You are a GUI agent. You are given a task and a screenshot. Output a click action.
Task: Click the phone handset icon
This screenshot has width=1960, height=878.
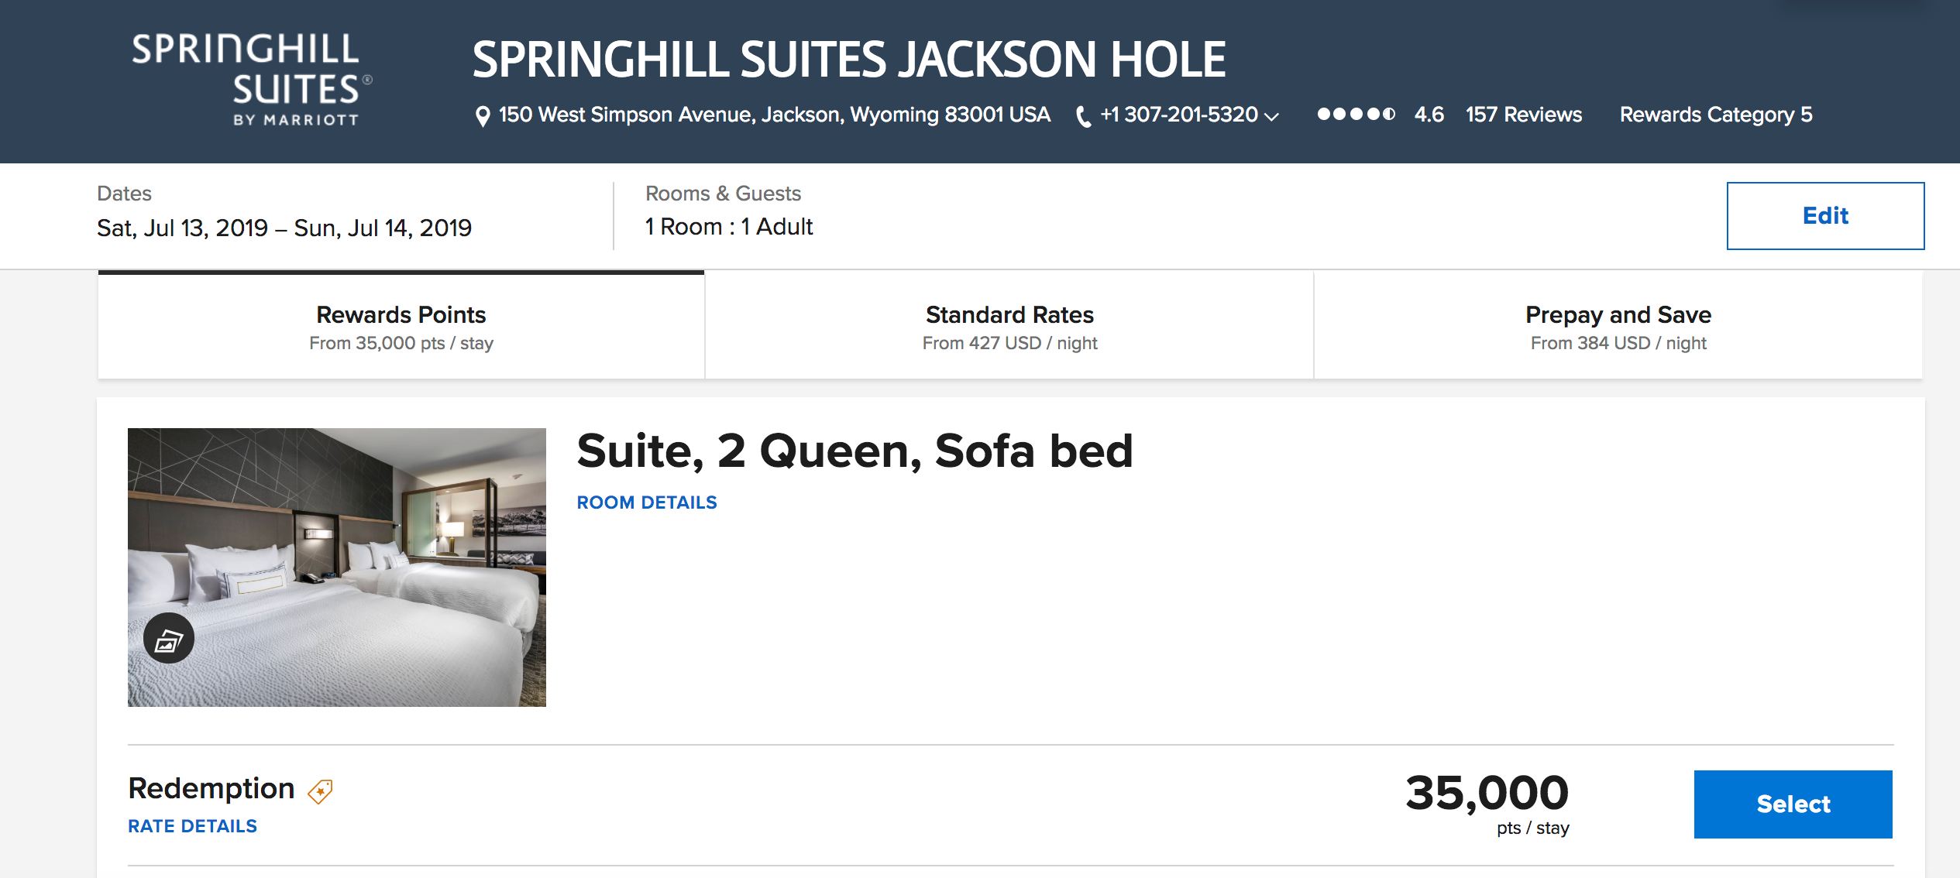tap(1083, 116)
